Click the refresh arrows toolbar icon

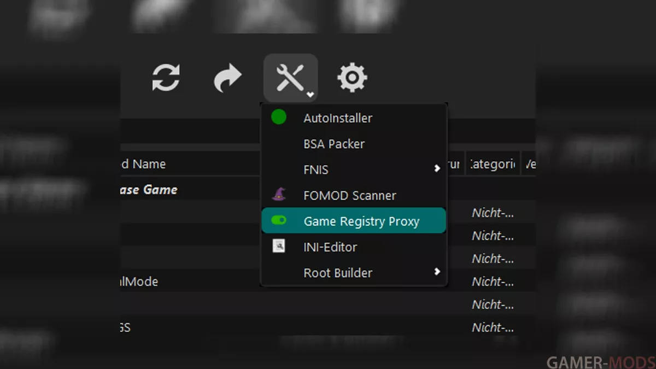[166, 78]
